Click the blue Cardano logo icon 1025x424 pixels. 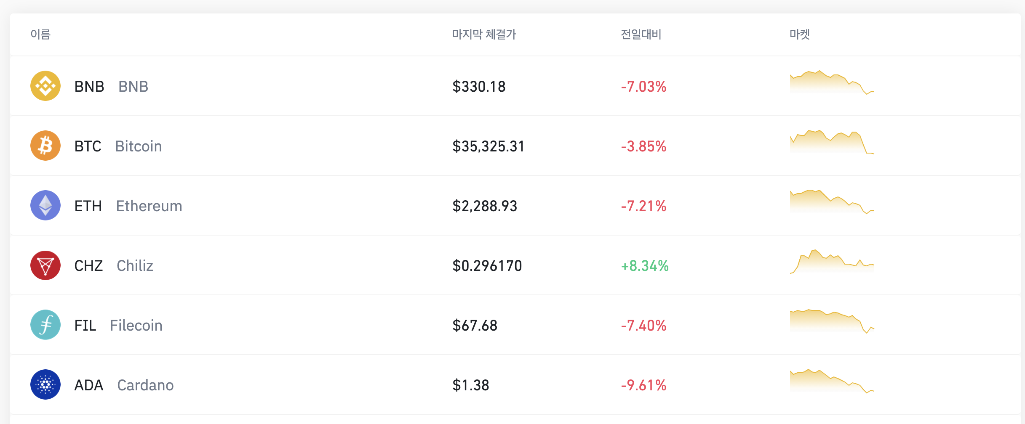pos(45,384)
